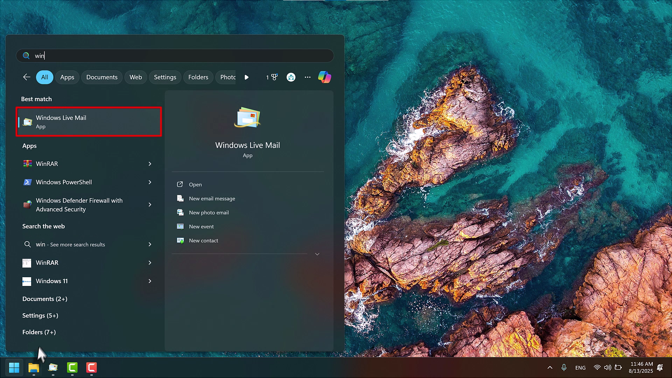Screen dimensions: 672x378
Task: Click the search box containing 'win'
Action: [x=175, y=56]
